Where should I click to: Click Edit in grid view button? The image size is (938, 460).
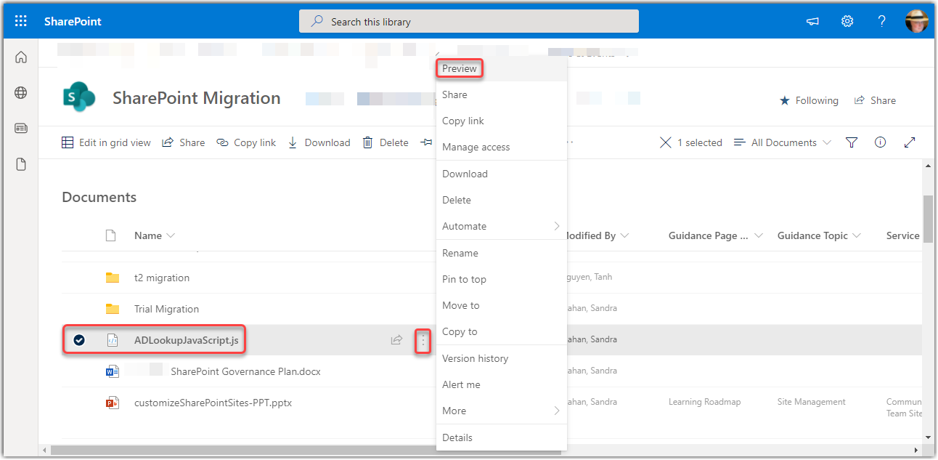pos(107,142)
